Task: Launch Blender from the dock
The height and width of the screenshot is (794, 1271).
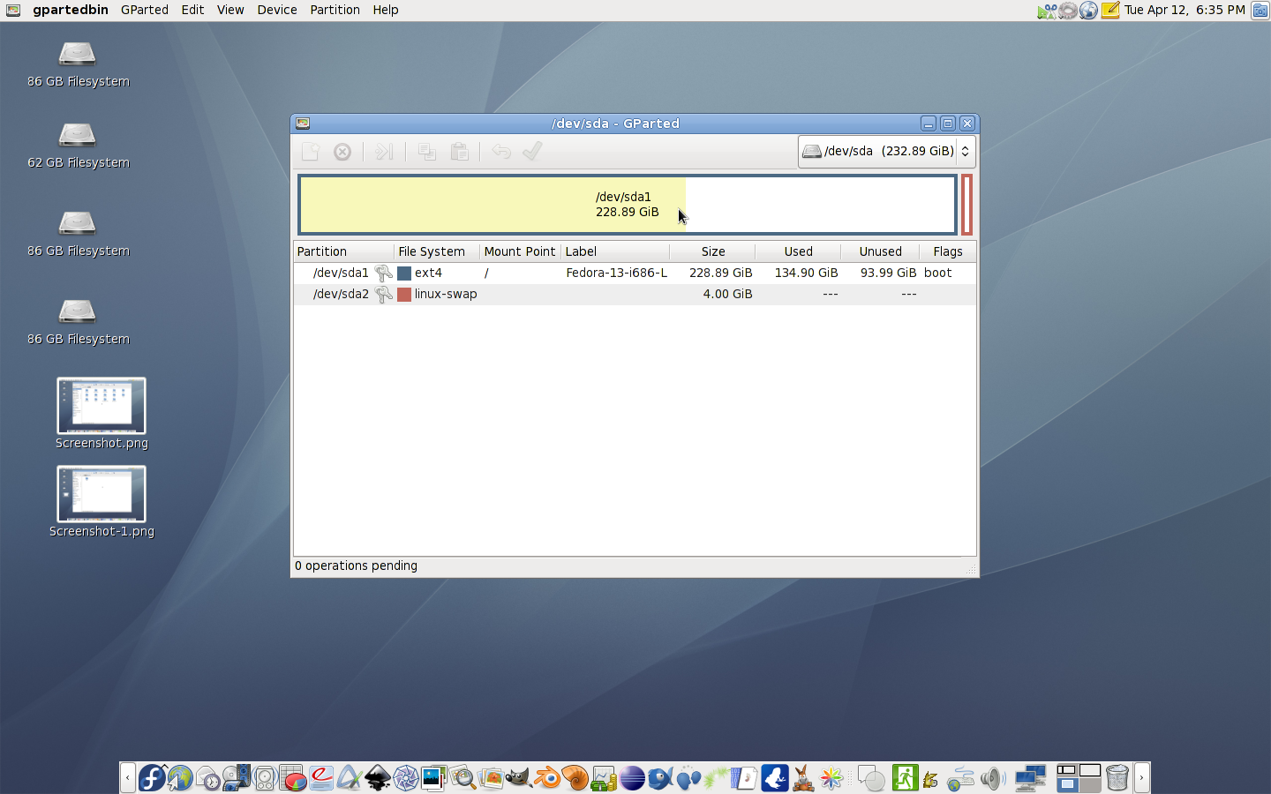Action: (x=547, y=777)
